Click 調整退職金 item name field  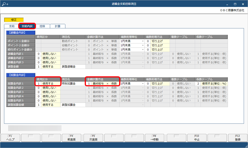click(73, 67)
